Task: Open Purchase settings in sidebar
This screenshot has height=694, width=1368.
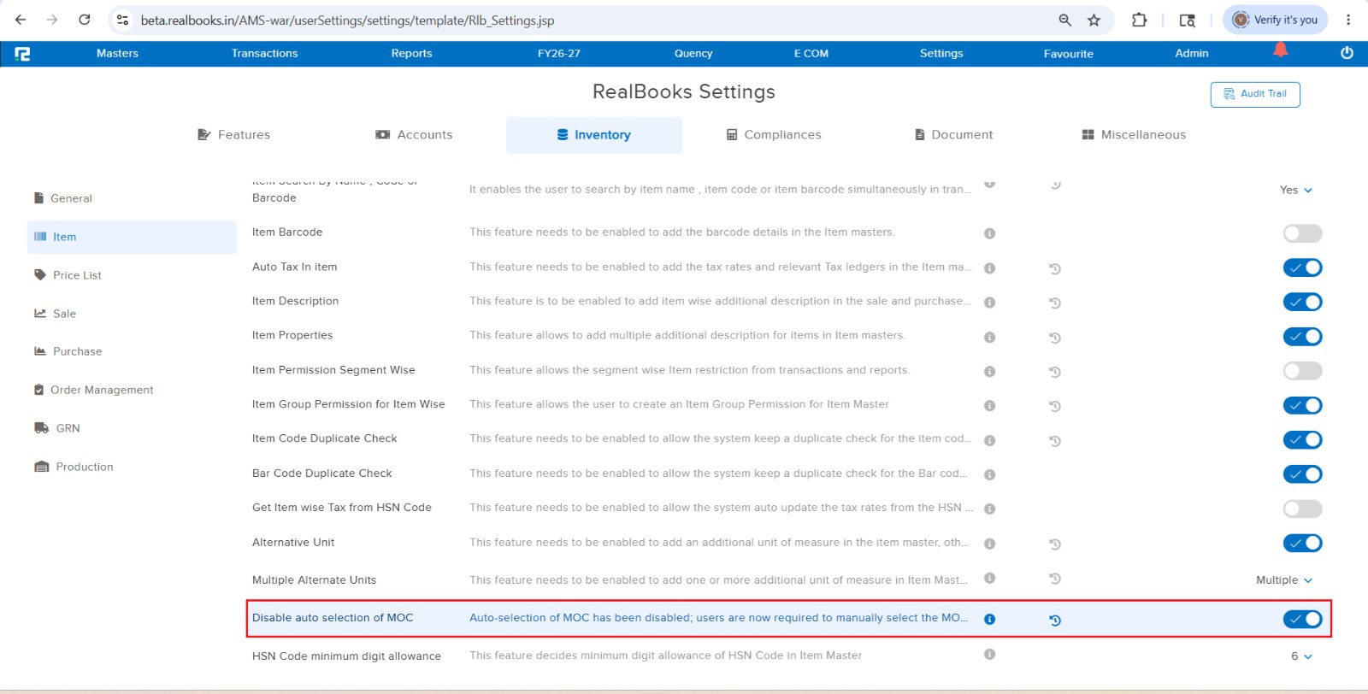Action: point(68,351)
